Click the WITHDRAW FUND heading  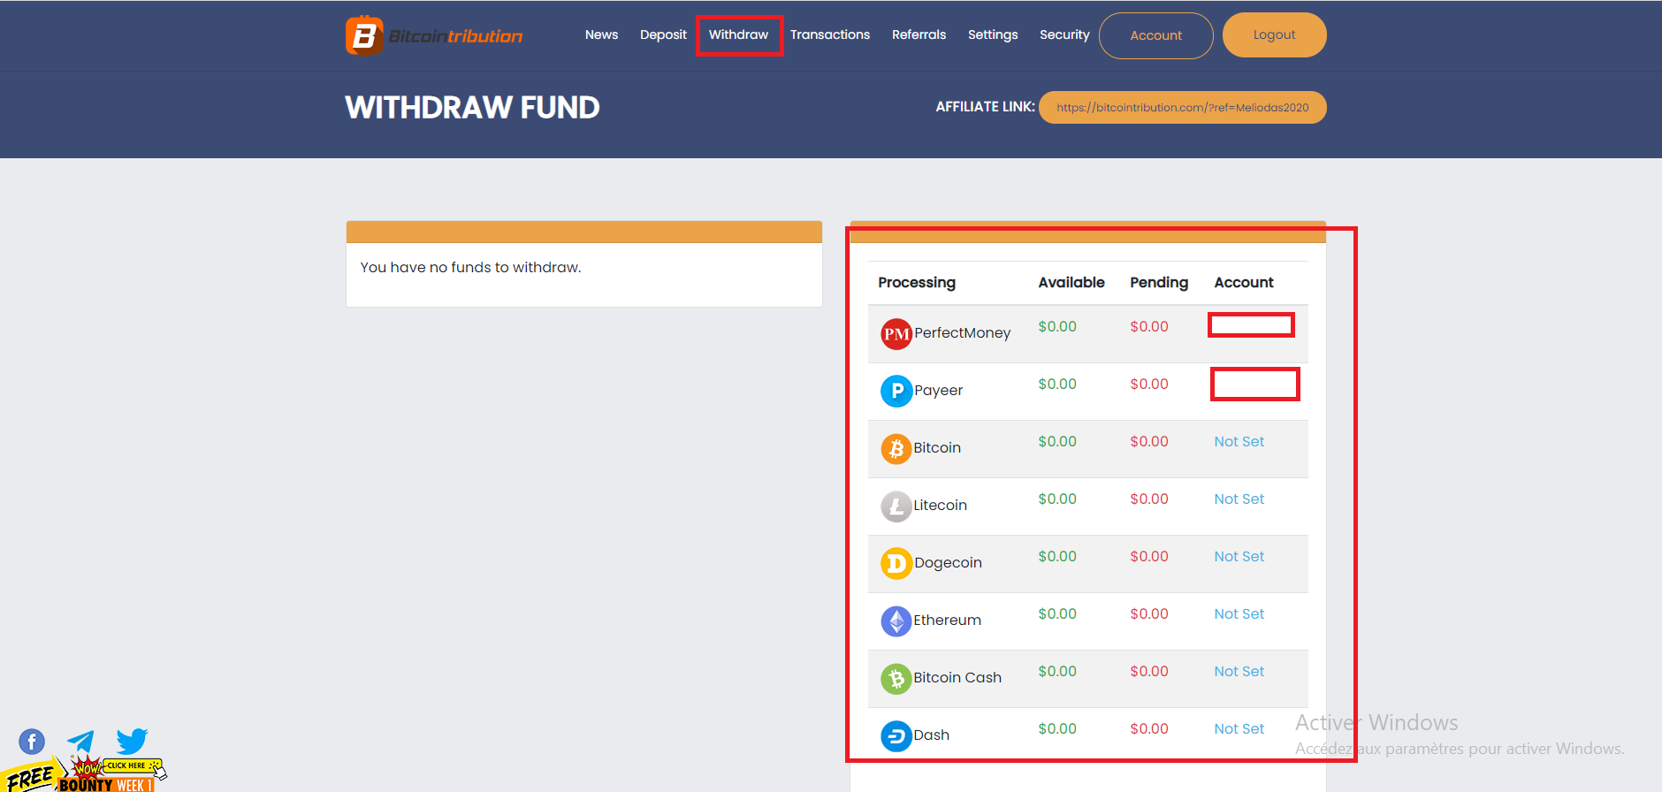(x=472, y=108)
